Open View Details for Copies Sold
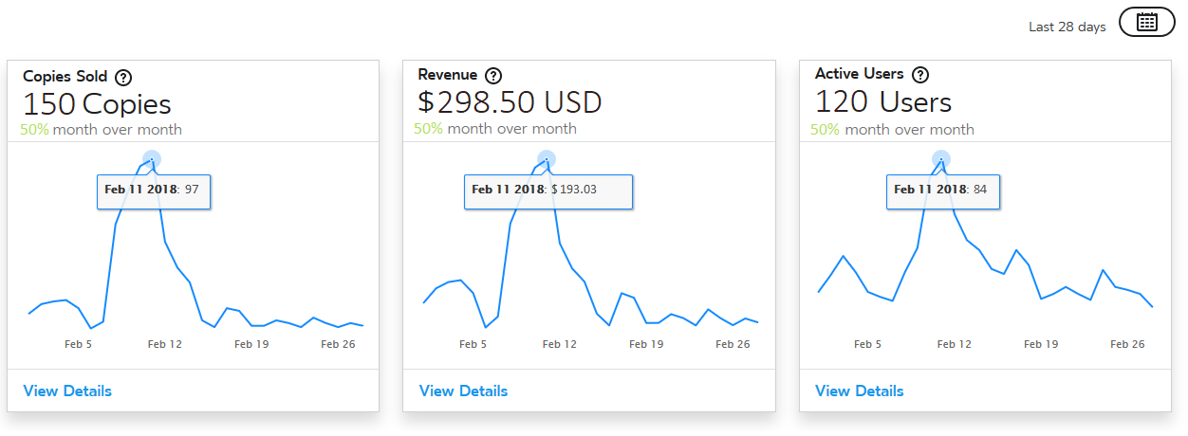This screenshot has width=1188, height=436. pyautogui.click(x=67, y=391)
